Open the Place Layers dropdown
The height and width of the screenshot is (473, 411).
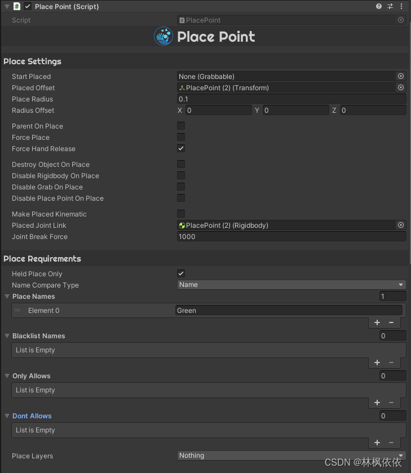291,456
